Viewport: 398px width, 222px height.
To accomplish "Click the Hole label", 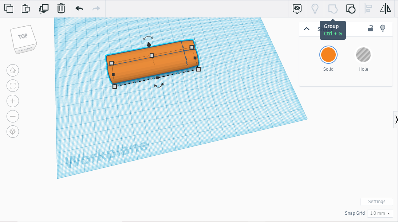I will pos(363,69).
